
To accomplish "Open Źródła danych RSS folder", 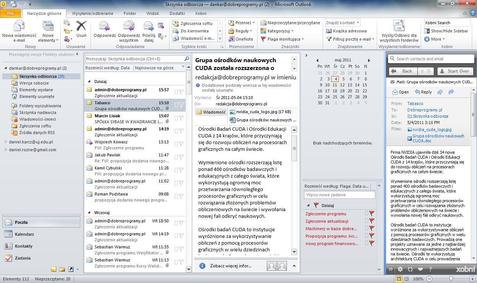I will click(37, 133).
